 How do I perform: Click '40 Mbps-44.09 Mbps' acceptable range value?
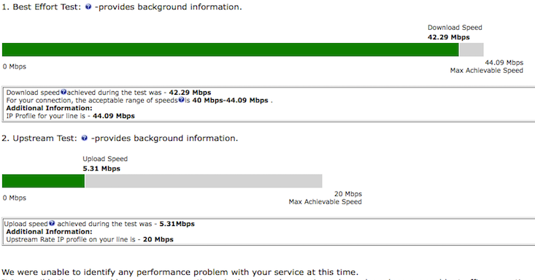(x=231, y=101)
